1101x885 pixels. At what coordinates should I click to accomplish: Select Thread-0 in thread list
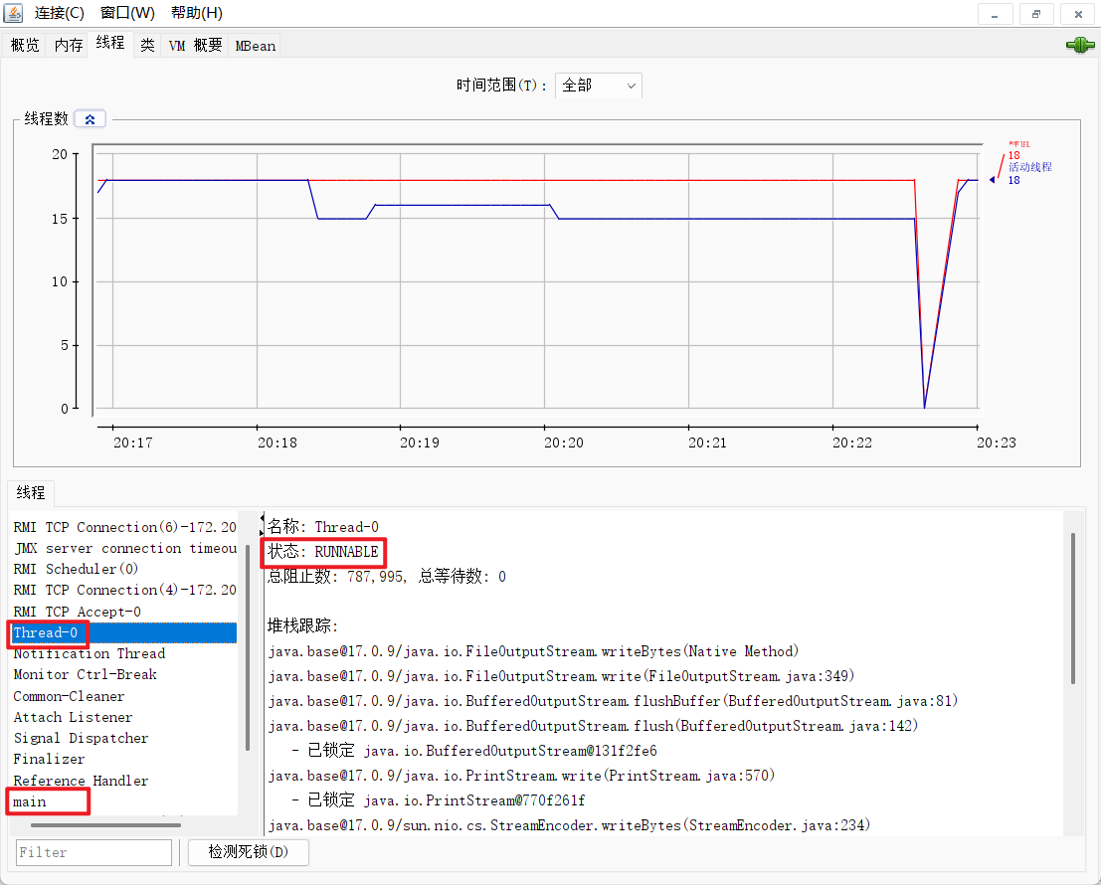[124, 633]
